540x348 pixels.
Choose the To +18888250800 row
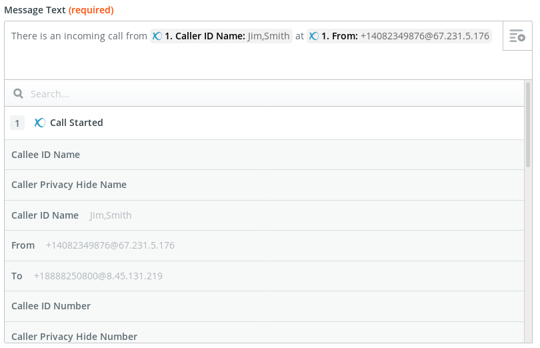(264, 276)
